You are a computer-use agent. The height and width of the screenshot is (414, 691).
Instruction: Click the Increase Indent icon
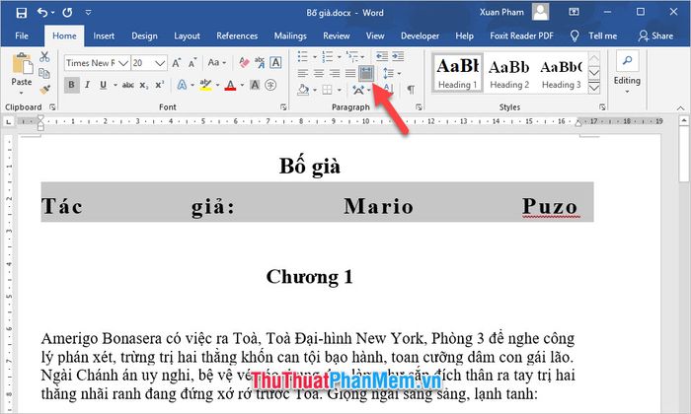tap(398, 56)
